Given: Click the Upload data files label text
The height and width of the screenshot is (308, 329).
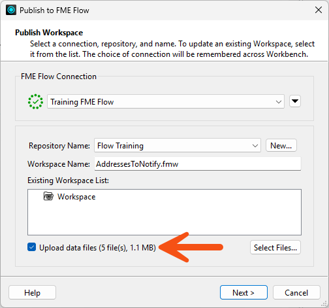Looking at the screenshot, I should 97,248.
